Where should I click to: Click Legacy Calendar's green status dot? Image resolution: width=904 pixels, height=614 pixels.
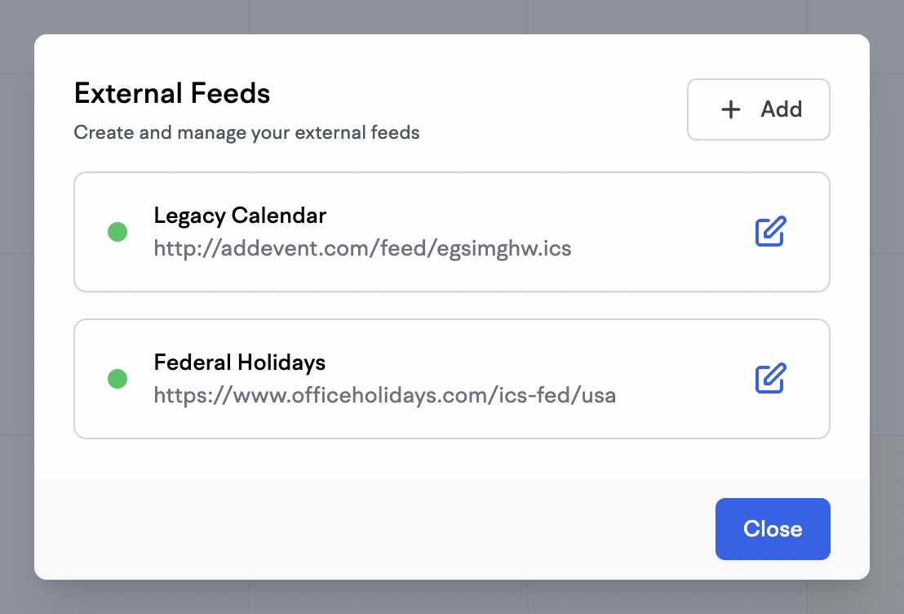pos(117,232)
